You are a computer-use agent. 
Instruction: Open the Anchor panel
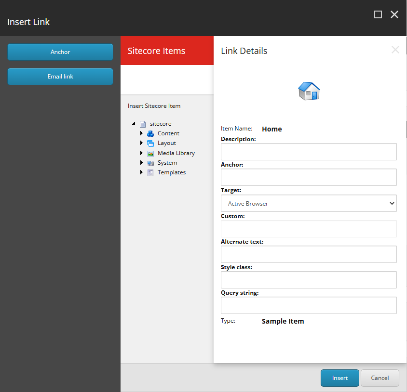coord(60,52)
